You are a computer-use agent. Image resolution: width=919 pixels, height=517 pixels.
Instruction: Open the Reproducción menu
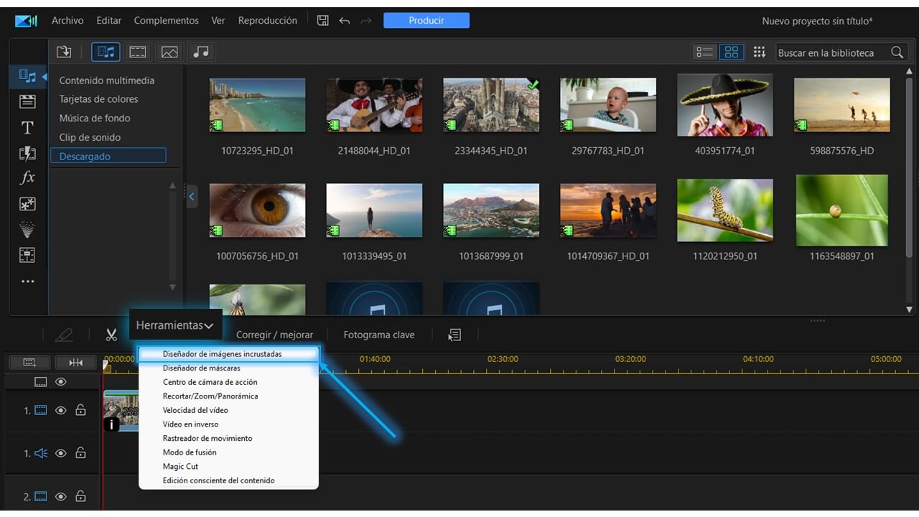[267, 20]
